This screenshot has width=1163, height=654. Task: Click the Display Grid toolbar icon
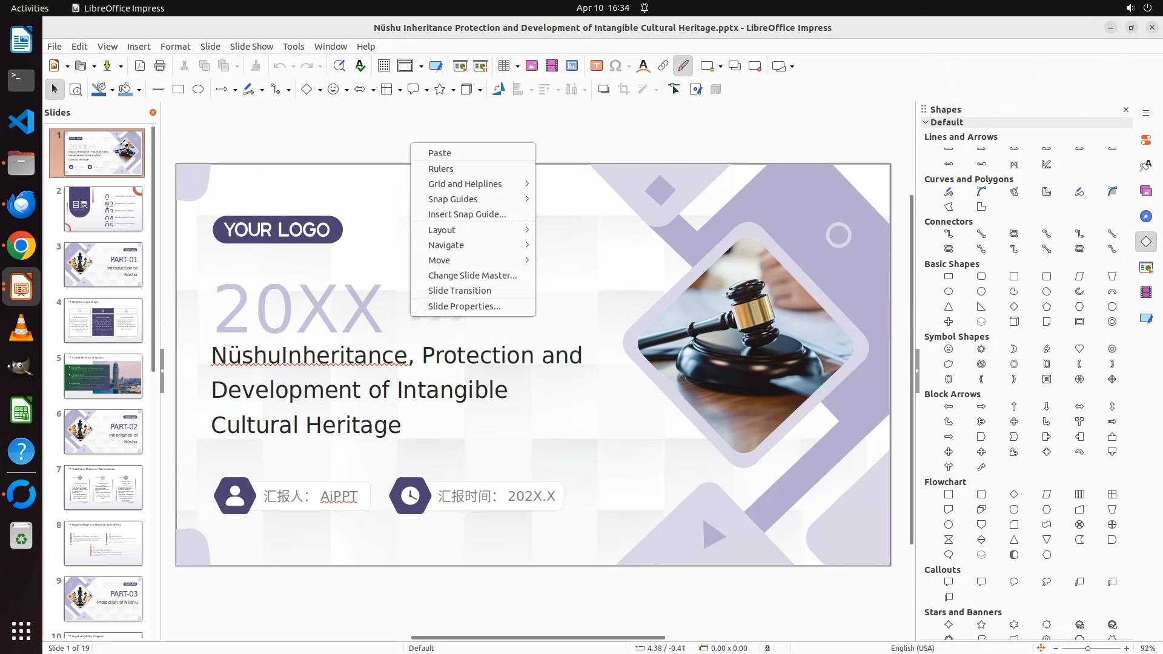point(383,66)
